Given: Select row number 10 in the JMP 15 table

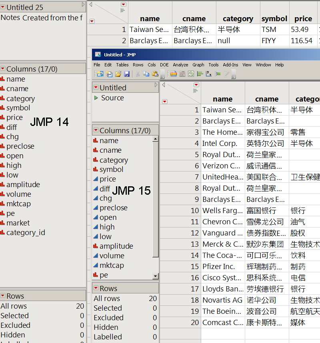Looking at the screenshot, I should click(194, 211).
